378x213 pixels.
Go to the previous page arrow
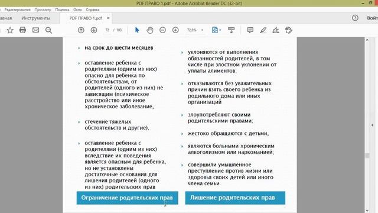(81, 30)
